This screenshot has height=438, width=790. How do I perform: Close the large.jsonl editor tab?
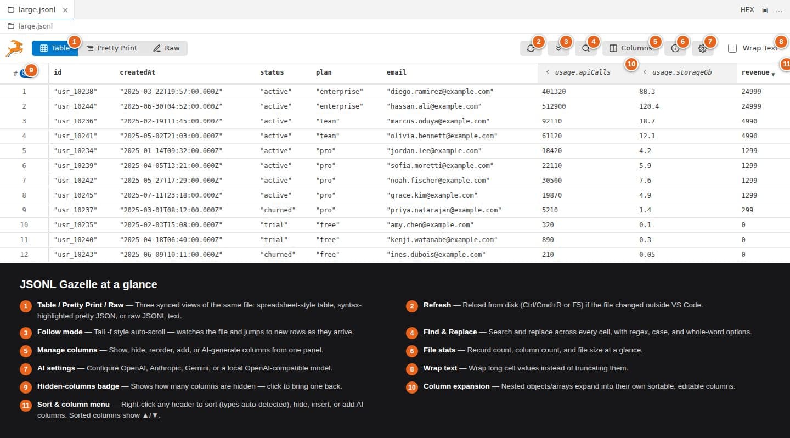pyautogui.click(x=65, y=10)
